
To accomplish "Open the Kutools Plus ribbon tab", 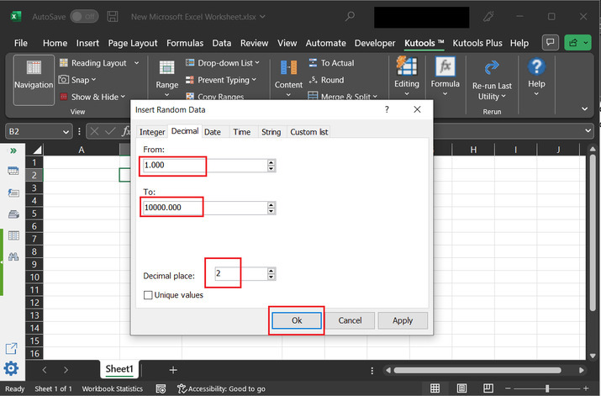I will (479, 43).
